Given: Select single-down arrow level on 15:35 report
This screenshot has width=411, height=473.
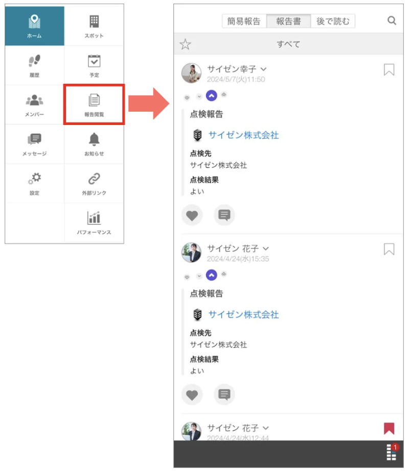Looking at the screenshot, I should click(x=199, y=276).
